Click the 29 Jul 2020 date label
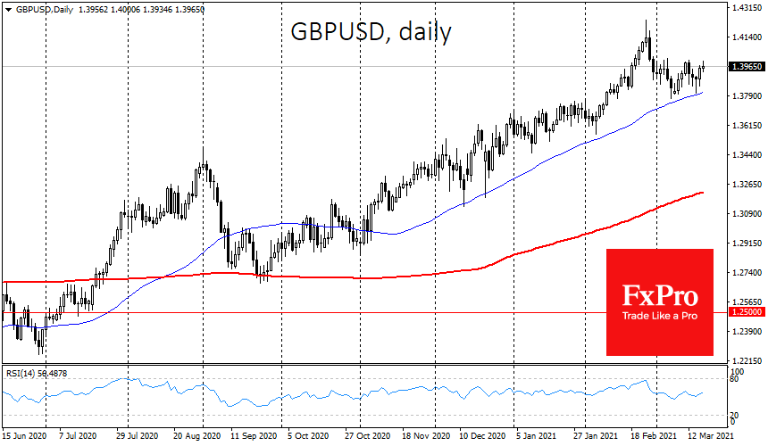Screen dimensions: 768x446 (x=138, y=435)
